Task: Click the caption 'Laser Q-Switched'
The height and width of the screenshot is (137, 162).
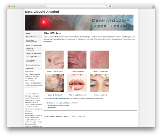Action: point(55,95)
